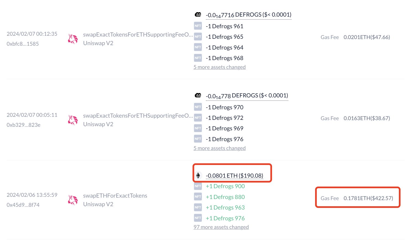
Task: Expand 5 more assets changed under -1 Defrogs 976
Action: click(219, 148)
